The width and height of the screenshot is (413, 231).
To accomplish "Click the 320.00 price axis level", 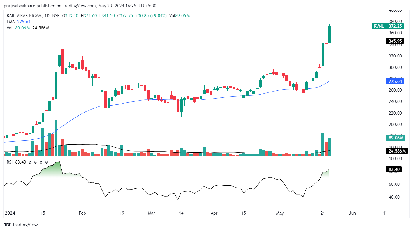I will pyautogui.click(x=395, y=56).
